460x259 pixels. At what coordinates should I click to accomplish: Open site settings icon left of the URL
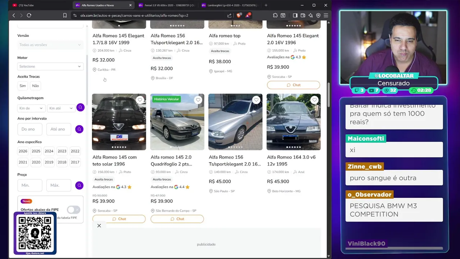[x=75, y=15]
